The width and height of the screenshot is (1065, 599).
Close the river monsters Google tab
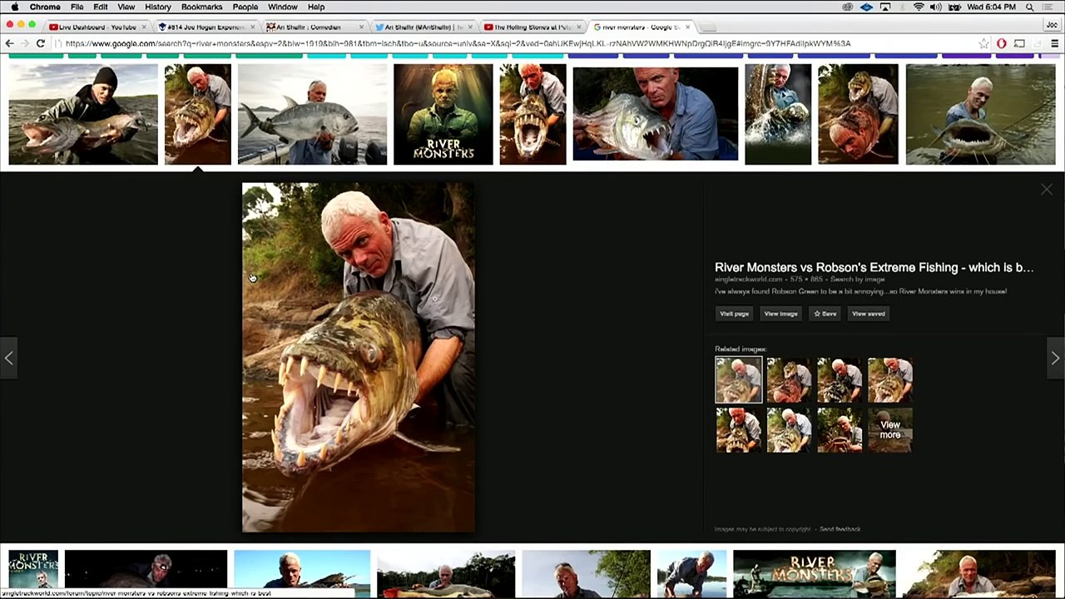(x=688, y=27)
